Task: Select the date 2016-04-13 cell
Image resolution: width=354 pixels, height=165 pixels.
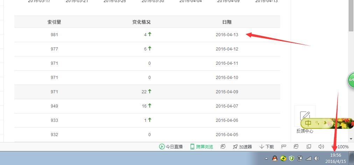Action: (227, 34)
